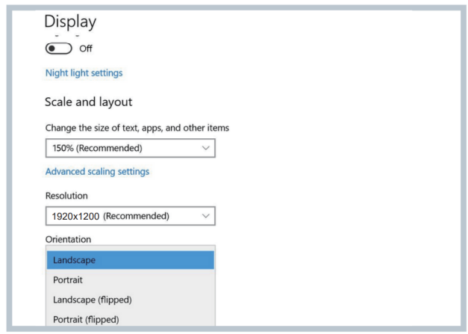
Task: Open the 150% (Recommended) scale dropdown
Action: [x=130, y=148]
